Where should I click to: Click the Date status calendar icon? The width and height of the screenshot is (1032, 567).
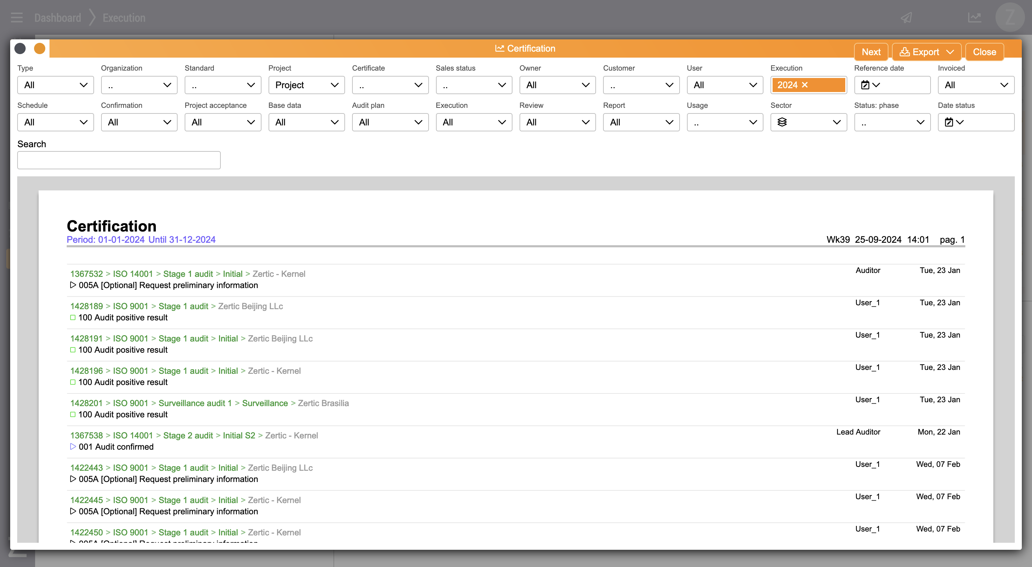tap(949, 122)
